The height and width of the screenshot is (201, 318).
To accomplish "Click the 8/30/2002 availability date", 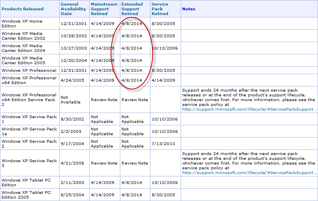I will point(72,119).
